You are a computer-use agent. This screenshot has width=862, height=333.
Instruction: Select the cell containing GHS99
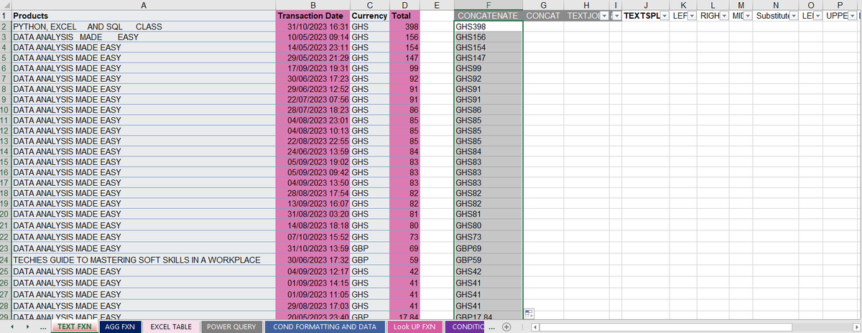point(488,68)
